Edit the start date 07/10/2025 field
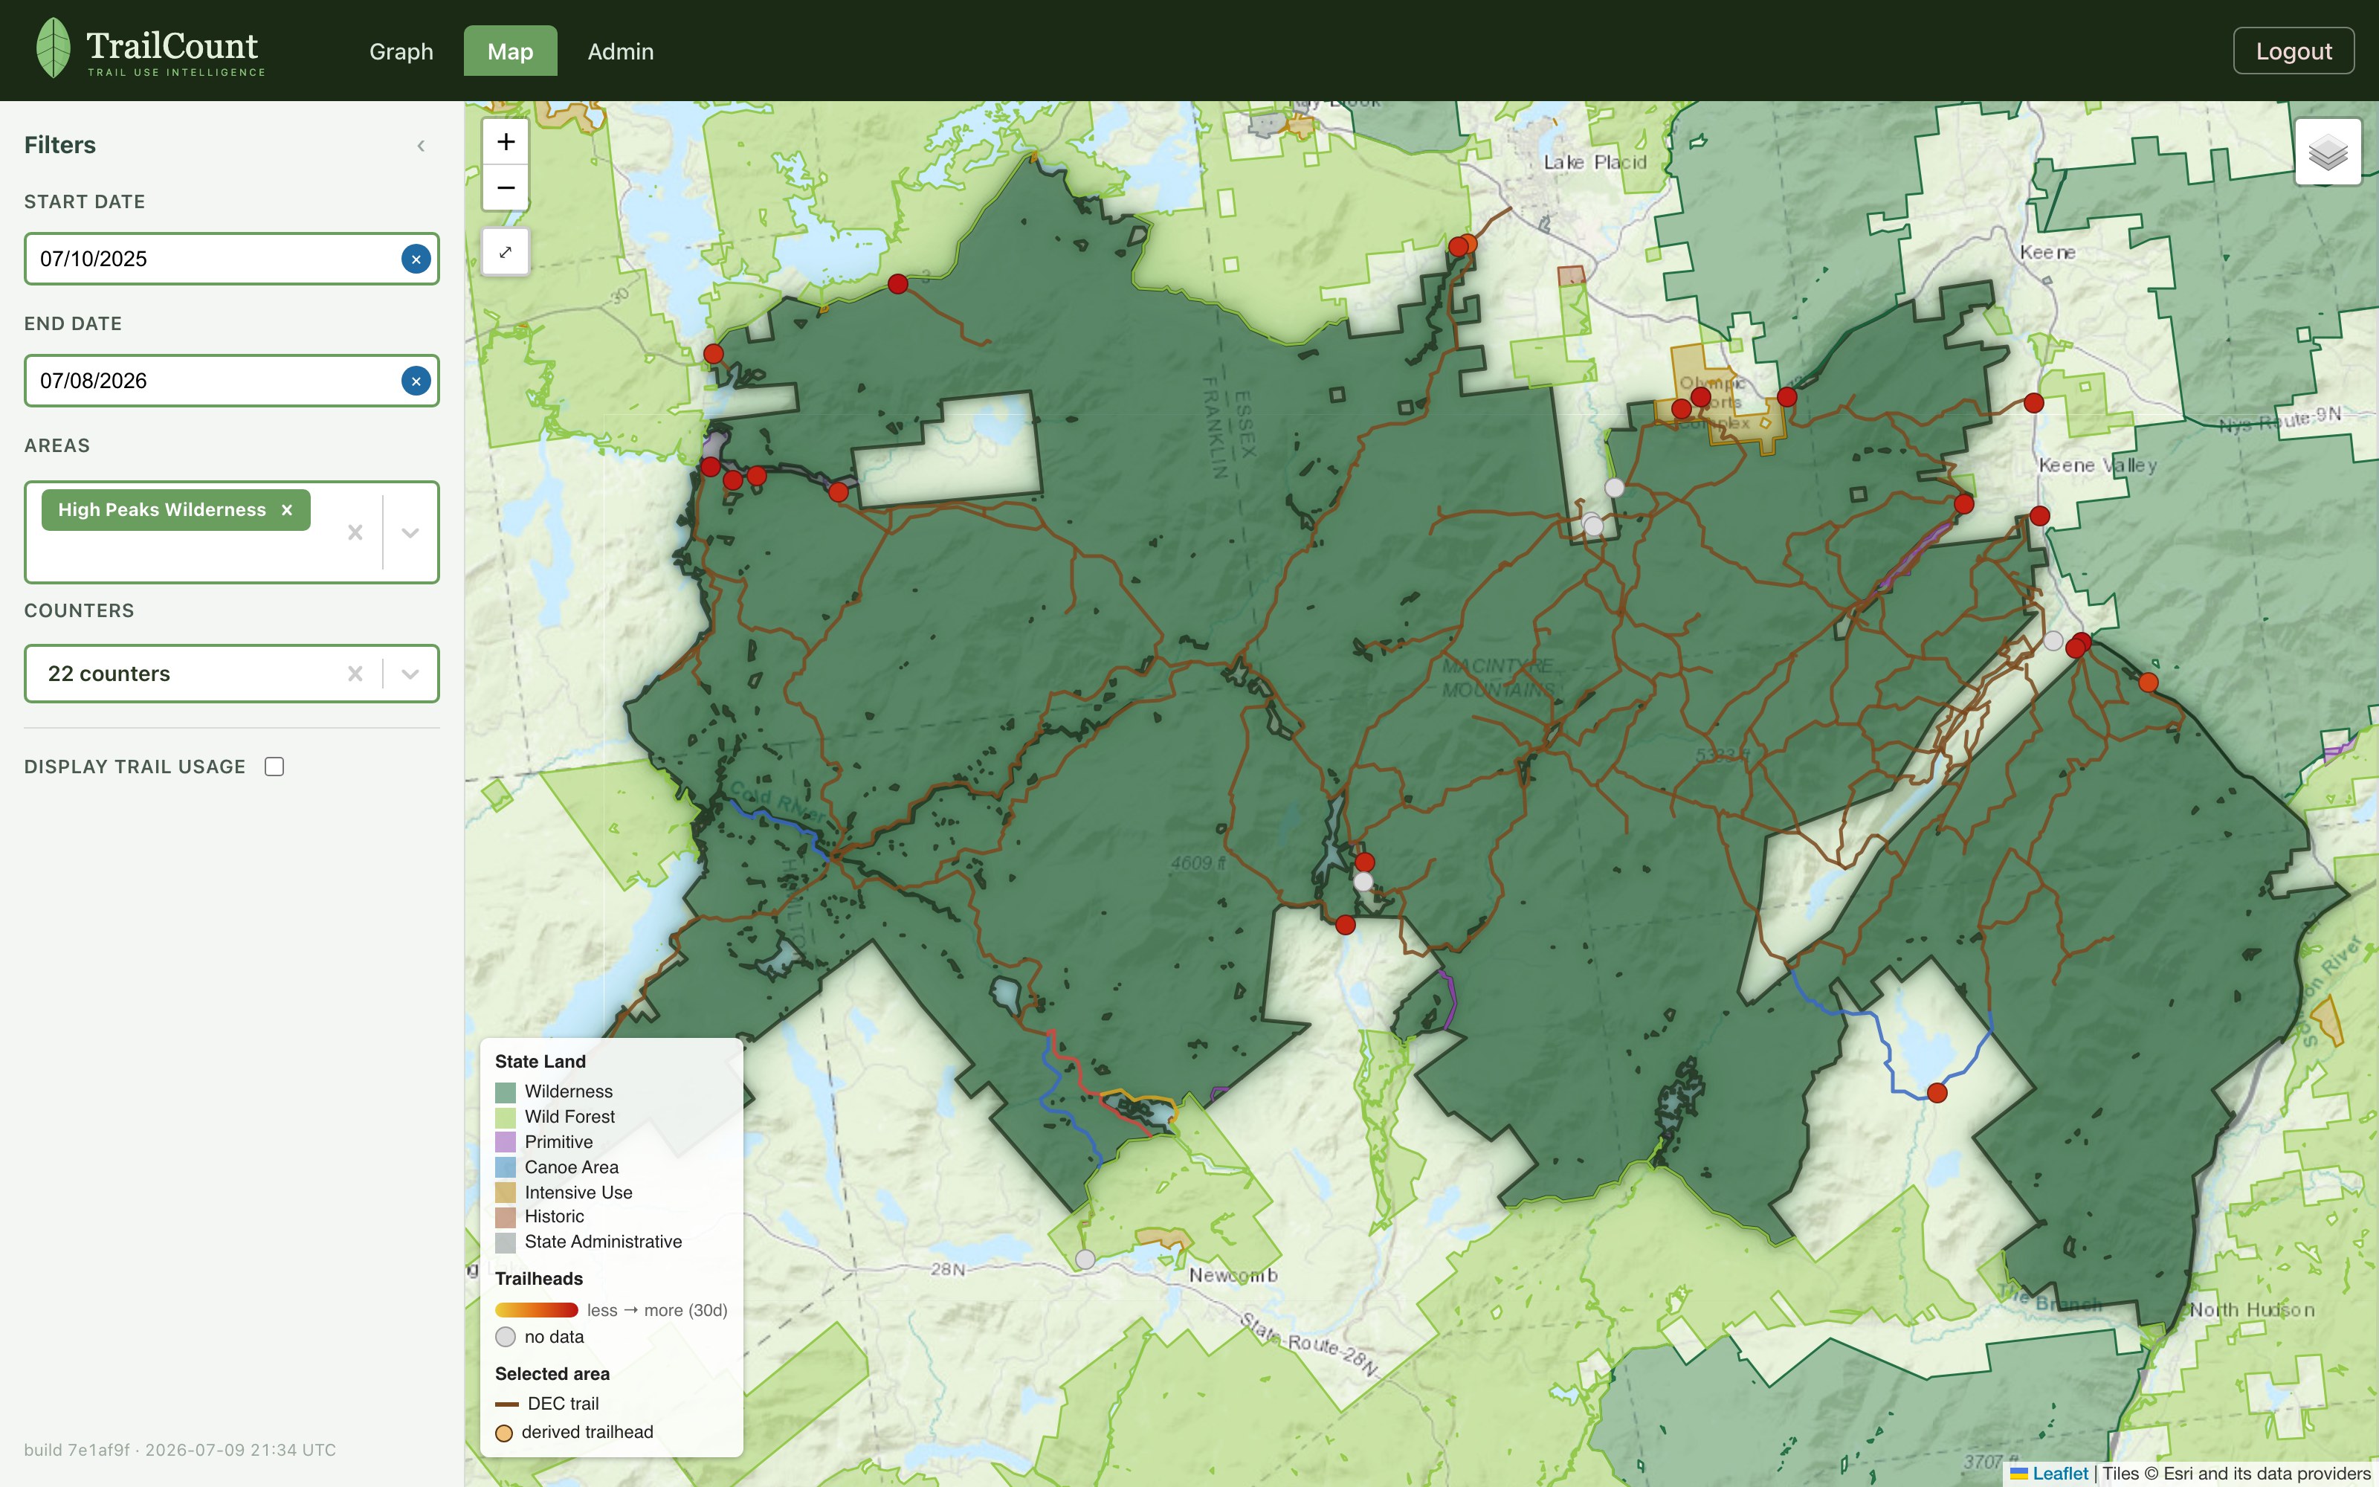 (x=231, y=259)
